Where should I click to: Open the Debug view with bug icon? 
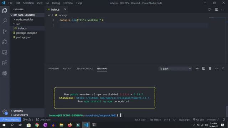(x=5, y=42)
